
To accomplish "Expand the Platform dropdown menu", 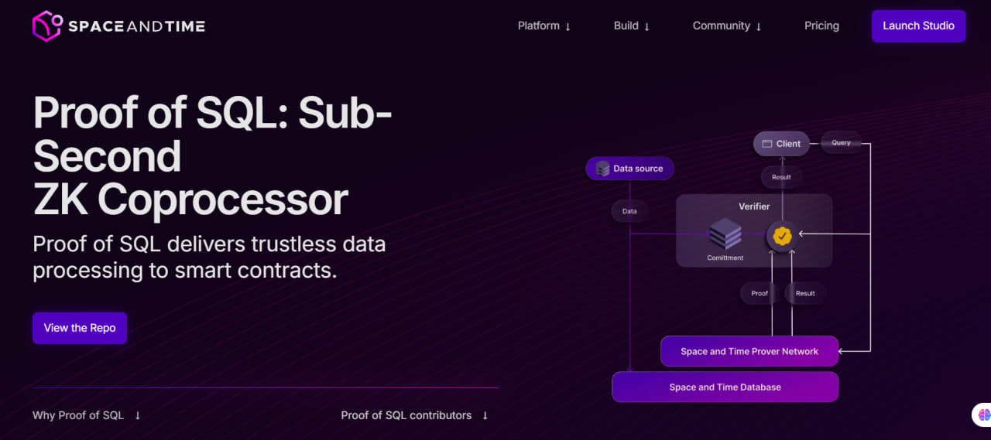I will [544, 26].
